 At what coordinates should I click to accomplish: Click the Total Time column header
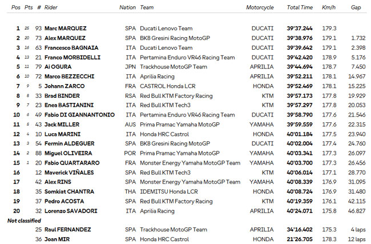(300, 7)
